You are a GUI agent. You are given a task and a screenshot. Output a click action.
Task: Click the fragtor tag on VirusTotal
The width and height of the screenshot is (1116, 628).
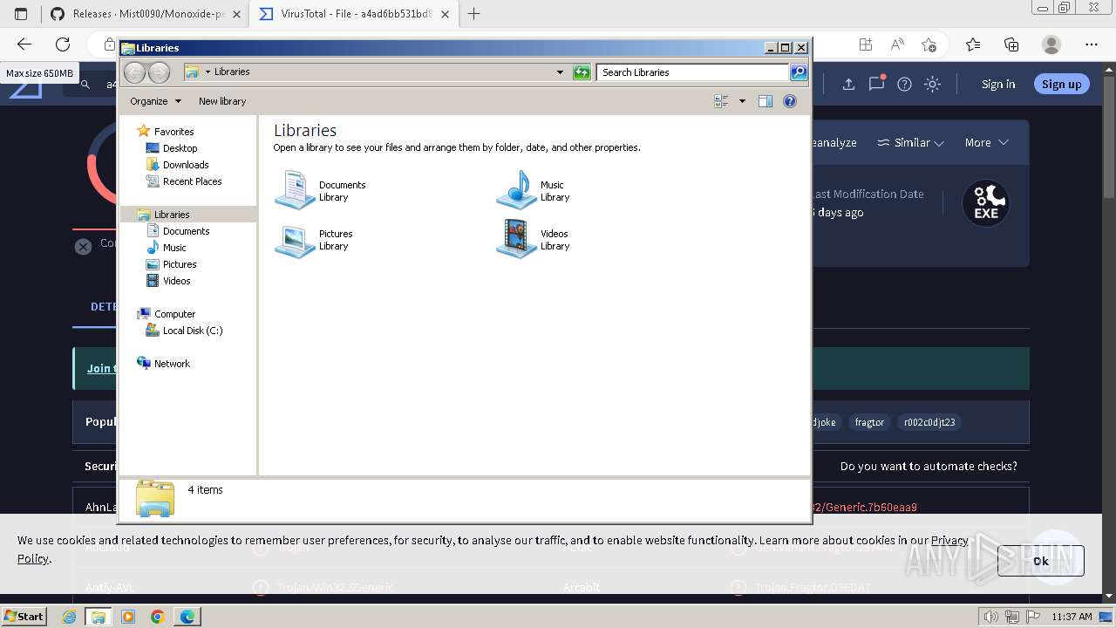[869, 422]
